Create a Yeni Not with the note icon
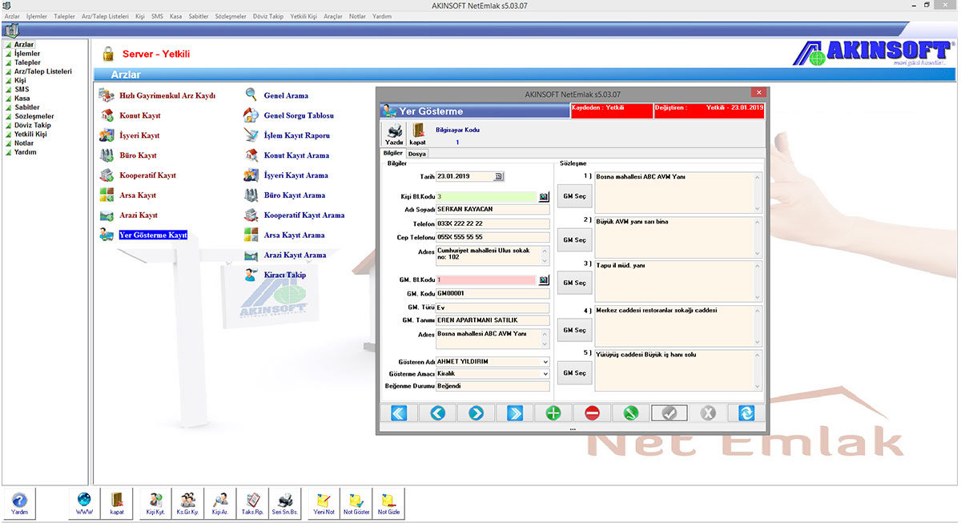This screenshot has height=523, width=961. [323, 503]
